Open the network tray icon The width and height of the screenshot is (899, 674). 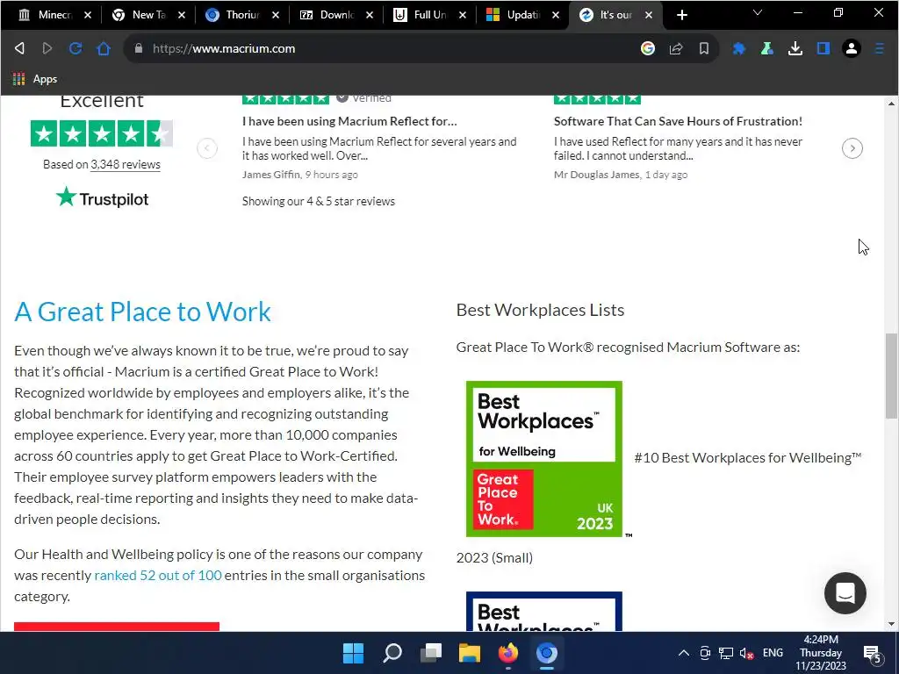(x=726, y=653)
